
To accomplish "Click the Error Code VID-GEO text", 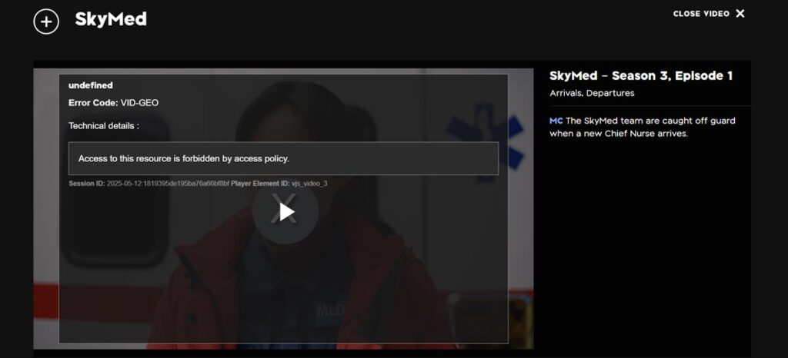I will (x=114, y=103).
